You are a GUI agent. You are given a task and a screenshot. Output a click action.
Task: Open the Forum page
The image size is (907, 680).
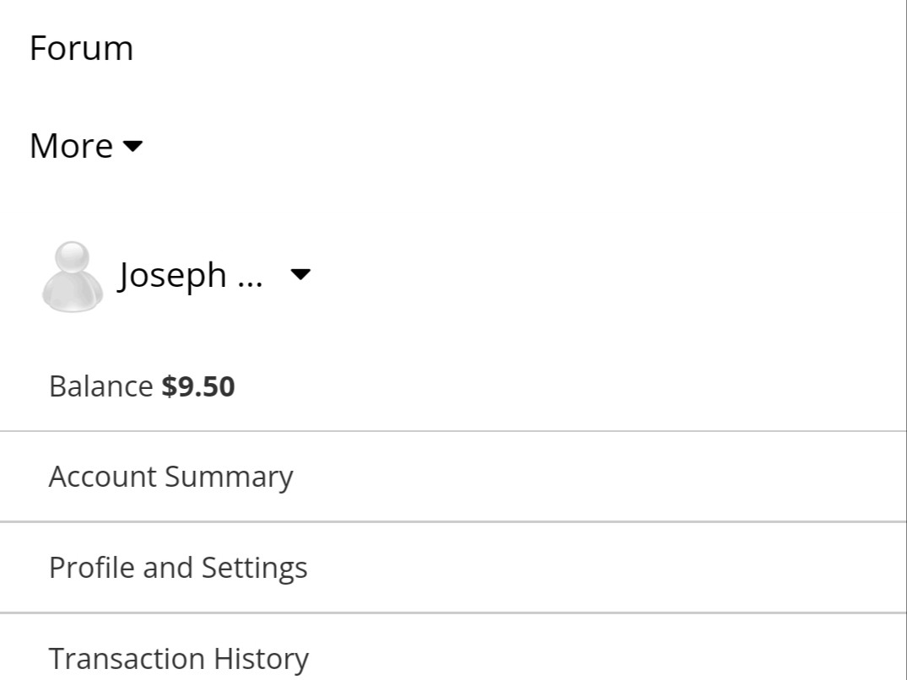coord(82,48)
